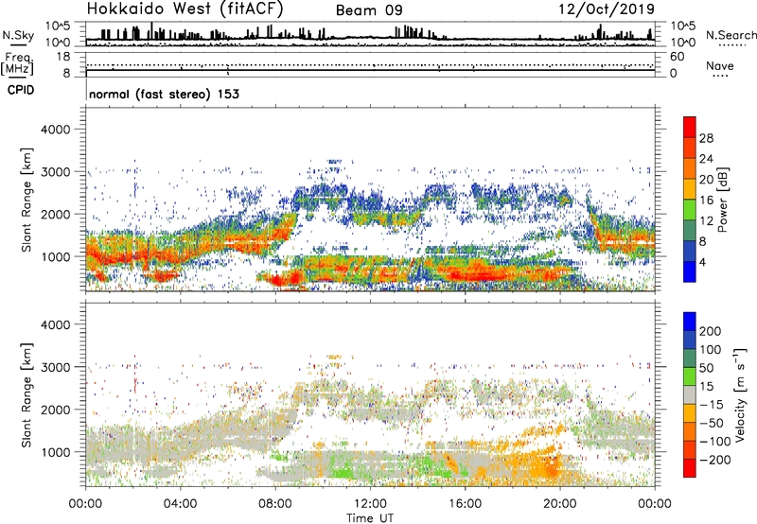Select the "CPID" row label
Viewport: 757px width, 524px height.
coord(21,90)
